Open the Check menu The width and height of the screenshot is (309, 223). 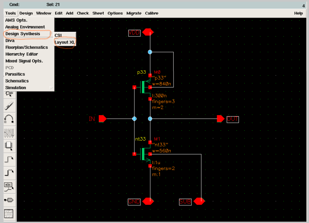(83, 13)
